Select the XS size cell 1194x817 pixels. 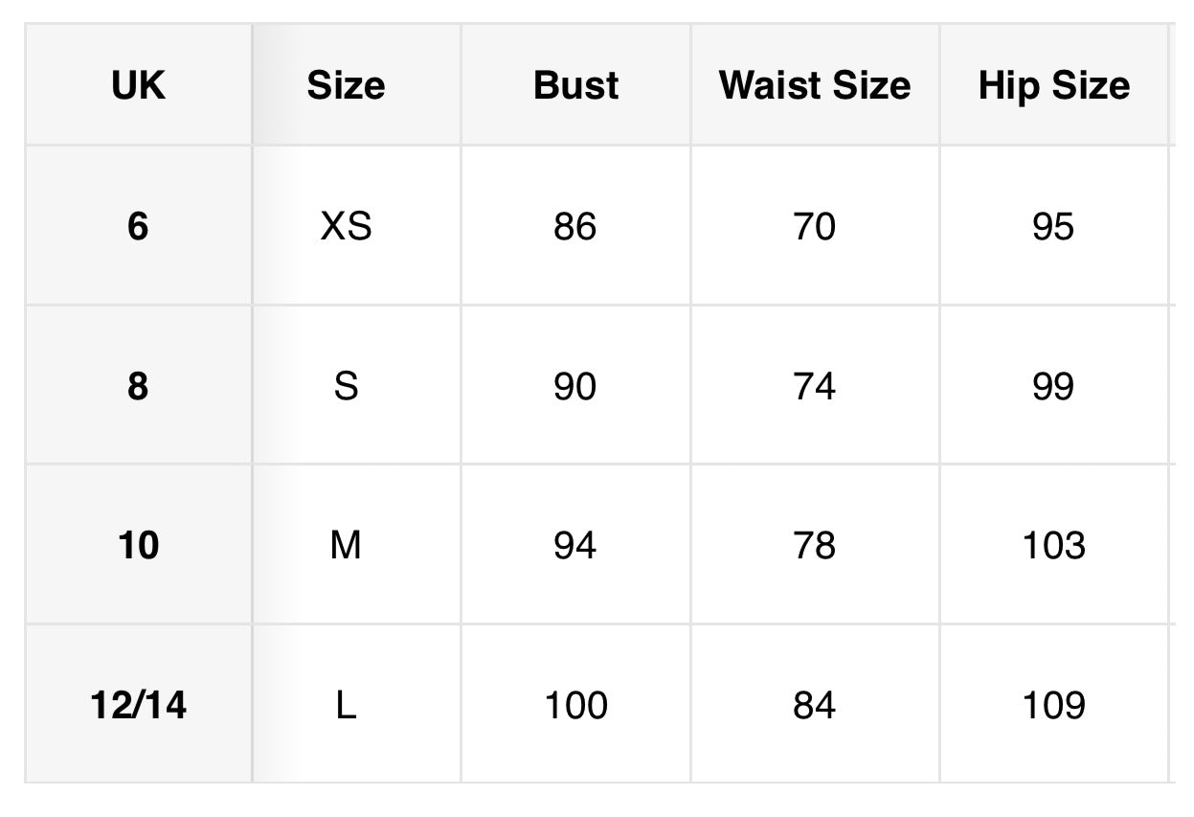(346, 227)
